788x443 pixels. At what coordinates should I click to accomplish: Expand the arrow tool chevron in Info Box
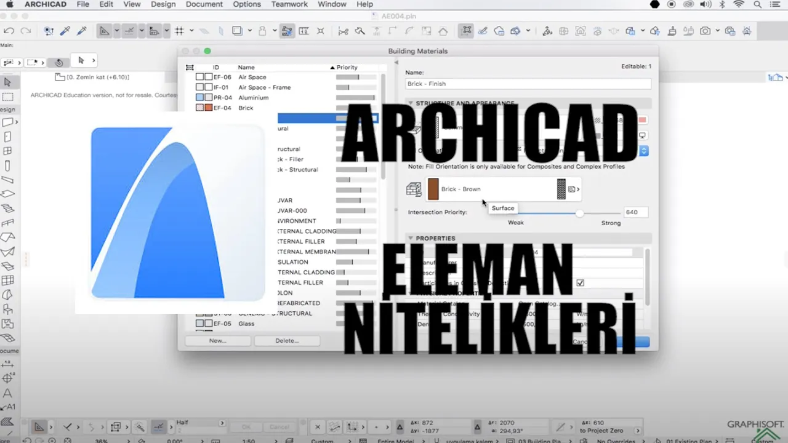point(94,60)
